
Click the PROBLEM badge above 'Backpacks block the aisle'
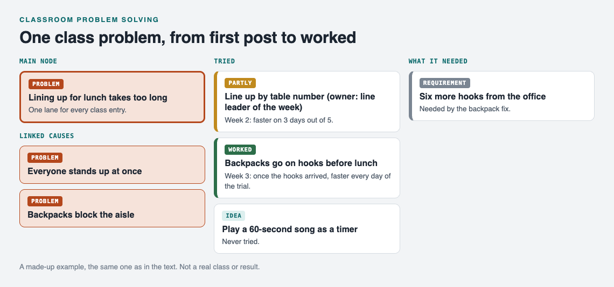[45, 202]
